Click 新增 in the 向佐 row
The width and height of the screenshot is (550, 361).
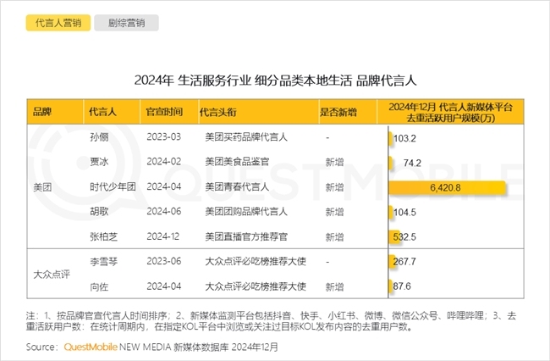[x=333, y=286]
